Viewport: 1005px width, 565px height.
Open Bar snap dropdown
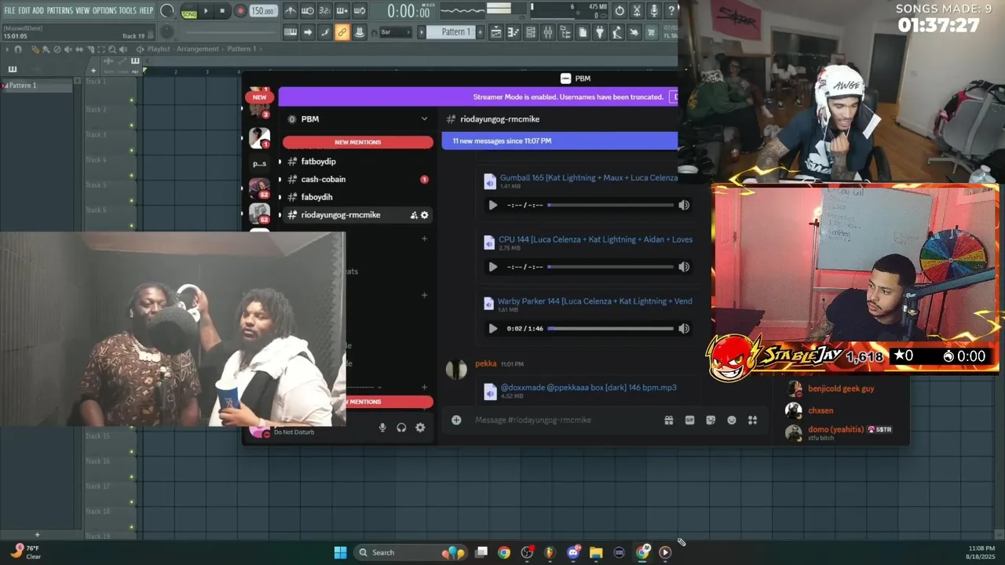(x=395, y=32)
